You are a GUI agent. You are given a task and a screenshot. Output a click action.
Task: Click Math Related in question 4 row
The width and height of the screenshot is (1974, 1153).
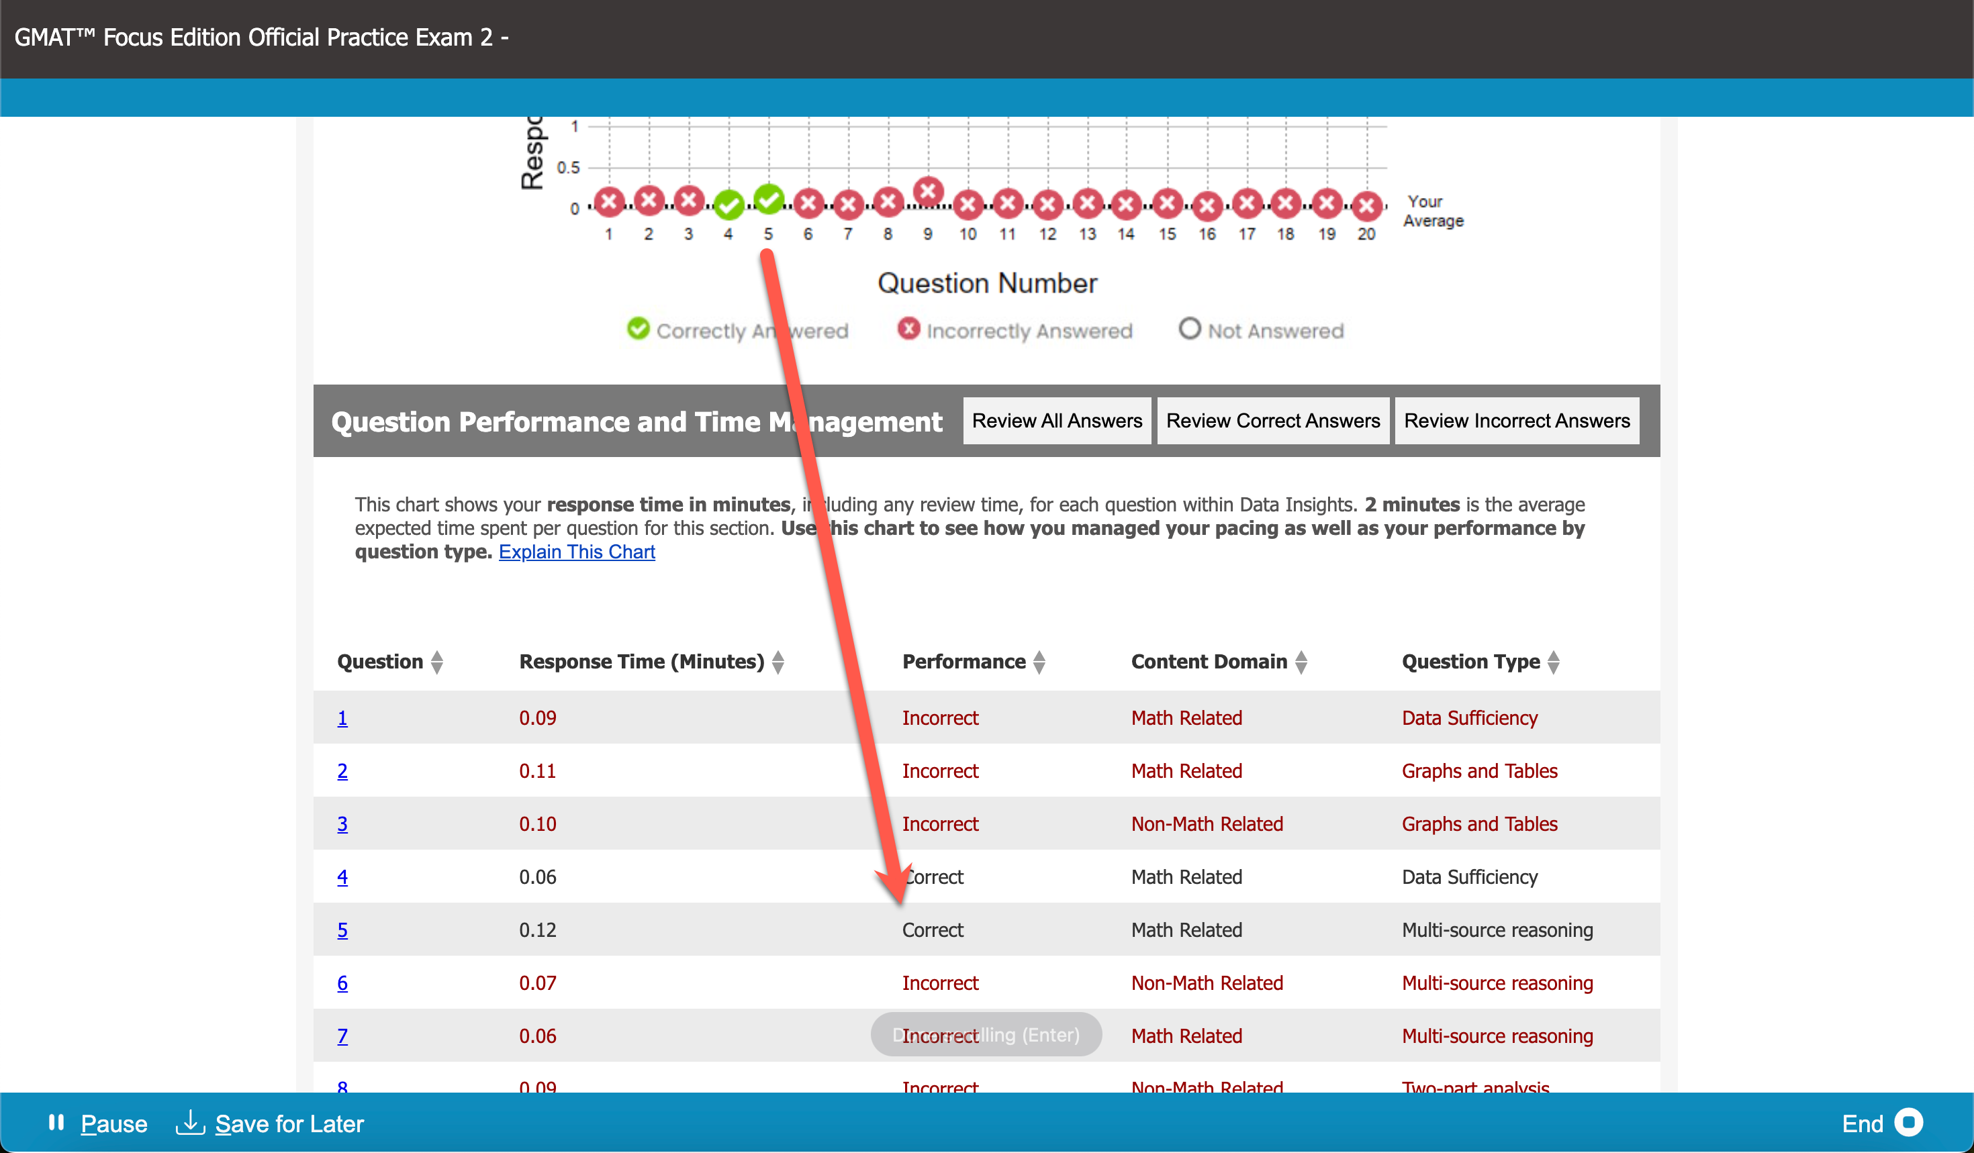click(x=1186, y=876)
